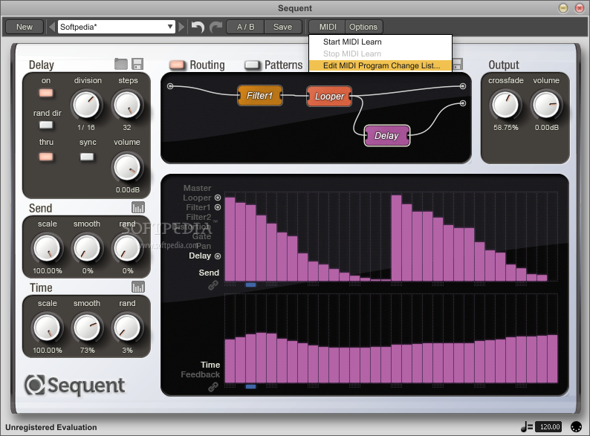
Task: Click lower routing output connector point
Action: point(463,103)
